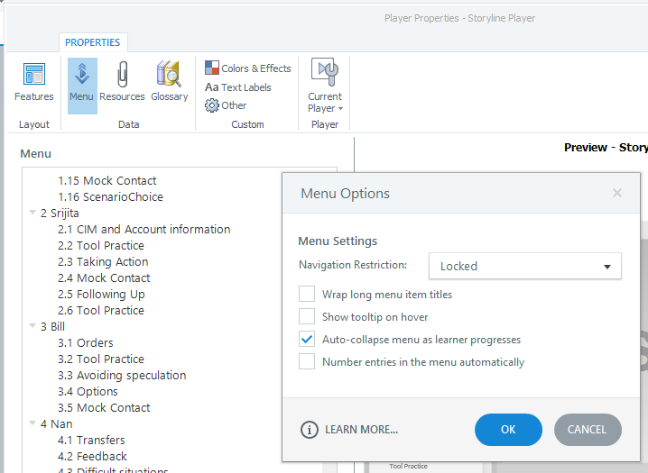This screenshot has width=648, height=473.
Task: Enable Wrap long menu item titles
Action: pyautogui.click(x=307, y=295)
